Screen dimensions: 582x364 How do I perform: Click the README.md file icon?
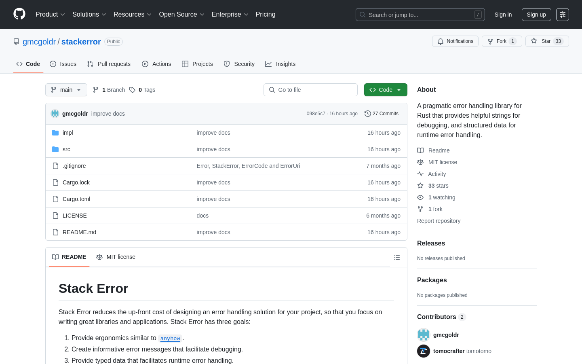coord(55,232)
